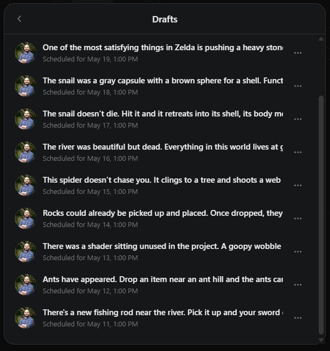Open three-dot menu for fishing rod draft
Image resolution: width=330 pixels, height=351 pixels.
pyautogui.click(x=297, y=318)
